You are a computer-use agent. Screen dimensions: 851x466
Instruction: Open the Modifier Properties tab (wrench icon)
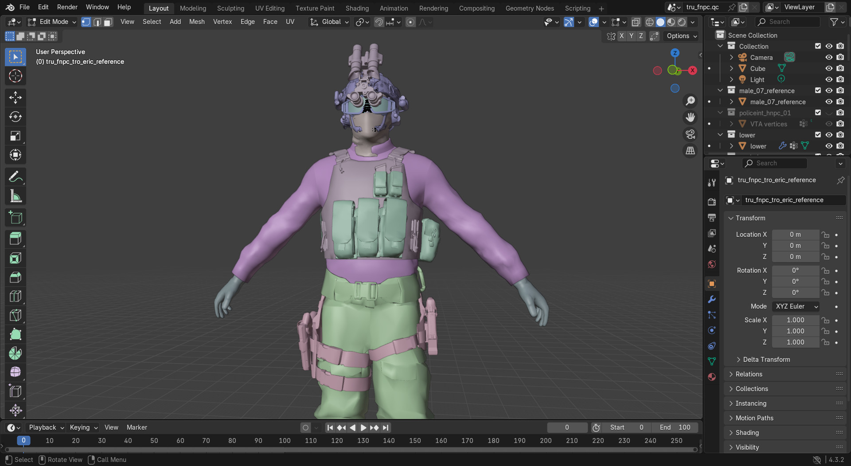711,299
